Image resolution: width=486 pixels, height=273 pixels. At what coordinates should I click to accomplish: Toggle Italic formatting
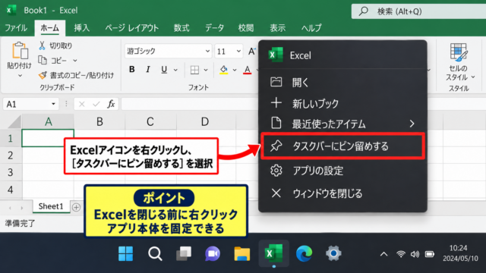click(x=148, y=69)
